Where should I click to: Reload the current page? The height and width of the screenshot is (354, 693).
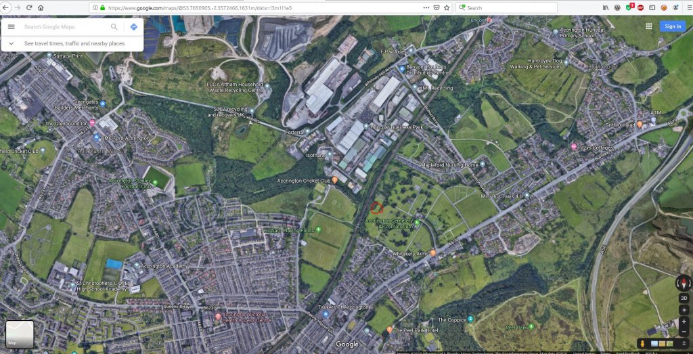29,7
